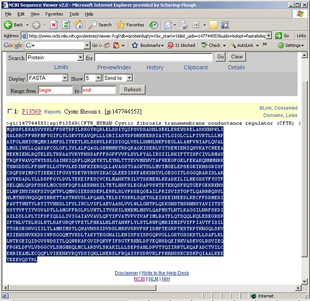Click the Range from begin field
The image size is (310, 301).
click(55, 90)
